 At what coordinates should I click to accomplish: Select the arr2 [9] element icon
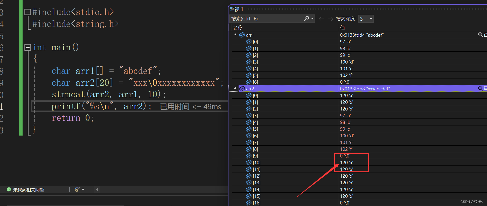click(248, 156)
